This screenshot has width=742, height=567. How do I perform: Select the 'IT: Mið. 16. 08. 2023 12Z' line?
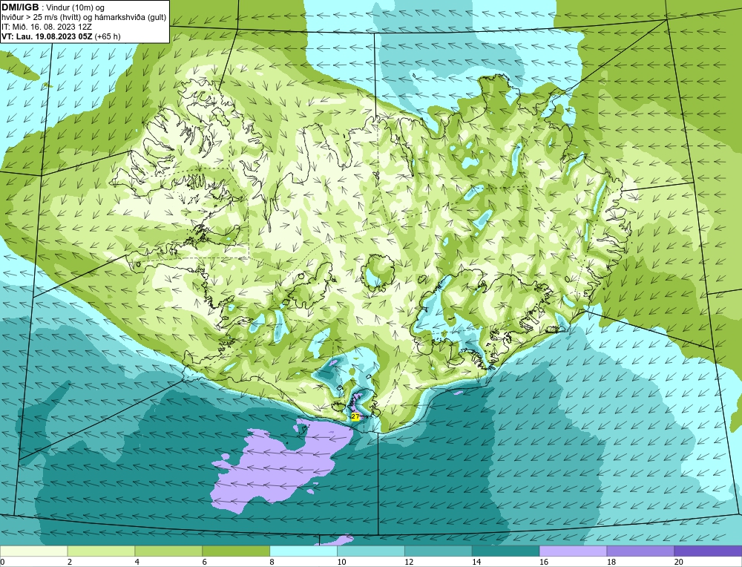[x=47, y=27]
